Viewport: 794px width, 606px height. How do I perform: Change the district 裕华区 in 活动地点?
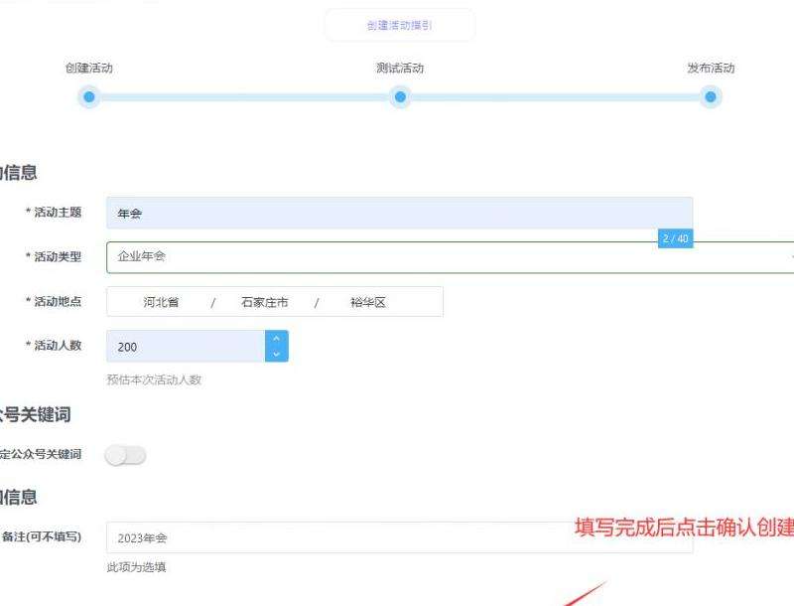click(367, 302)
